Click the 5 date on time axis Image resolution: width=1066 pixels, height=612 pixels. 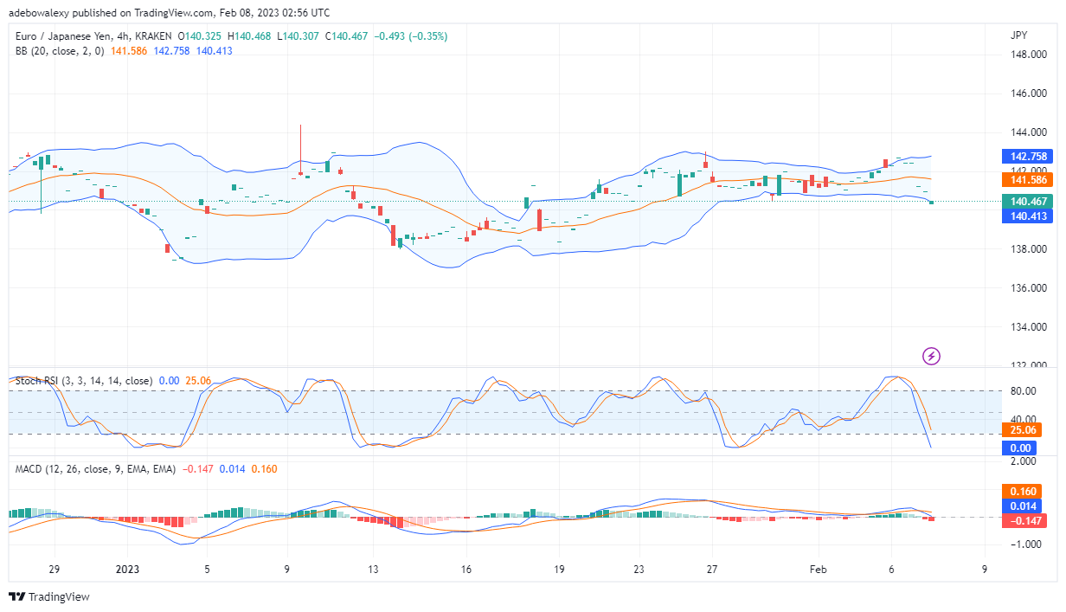(x=206, y=570)
